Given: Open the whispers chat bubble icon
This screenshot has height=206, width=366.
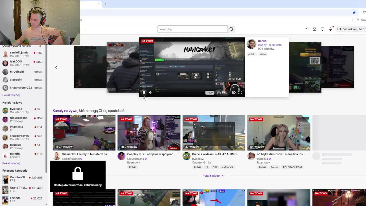Looking at the screenshot, I should click(x=323, y=29).
